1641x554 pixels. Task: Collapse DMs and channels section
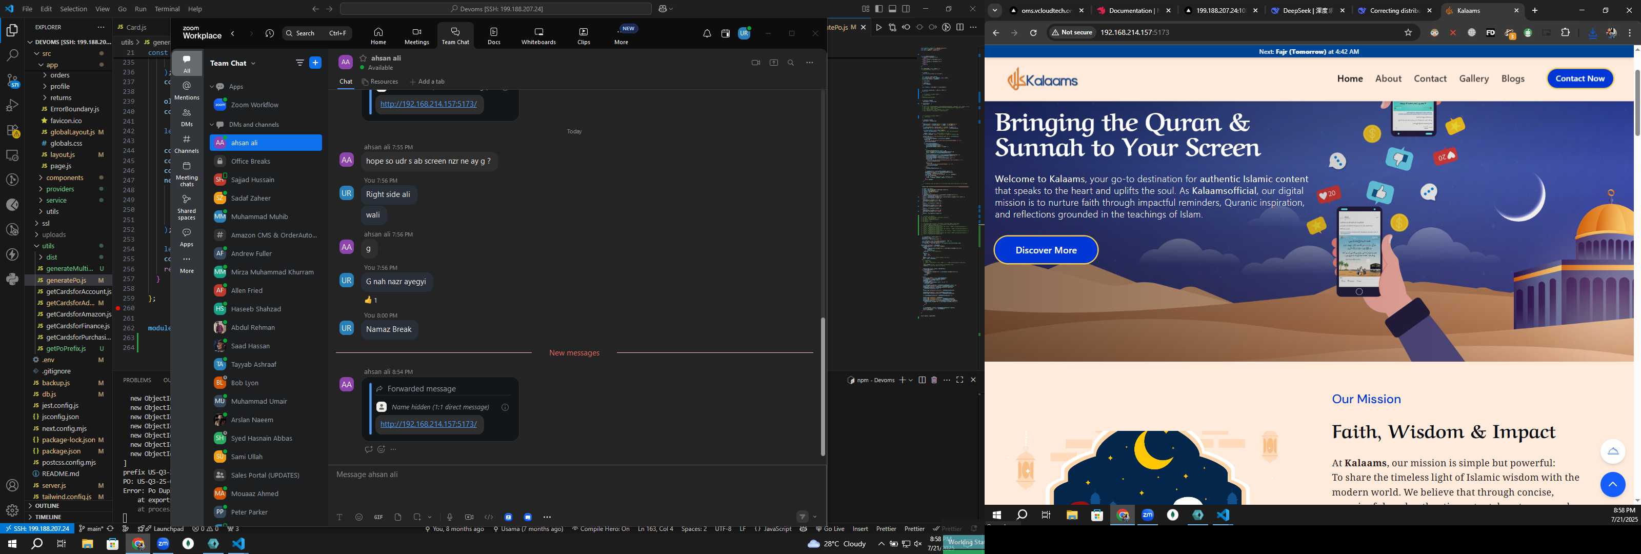tap(213, 125)
